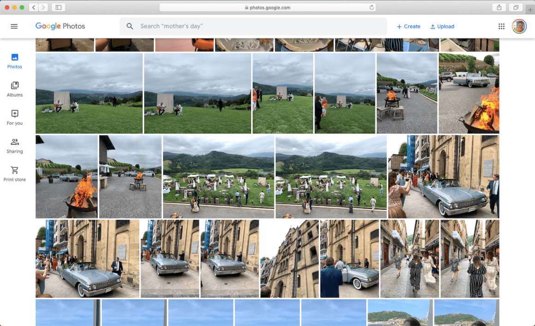Viewport: 535px width, 326px height.
Task: Click the Upload button
Action: [442, 26]
